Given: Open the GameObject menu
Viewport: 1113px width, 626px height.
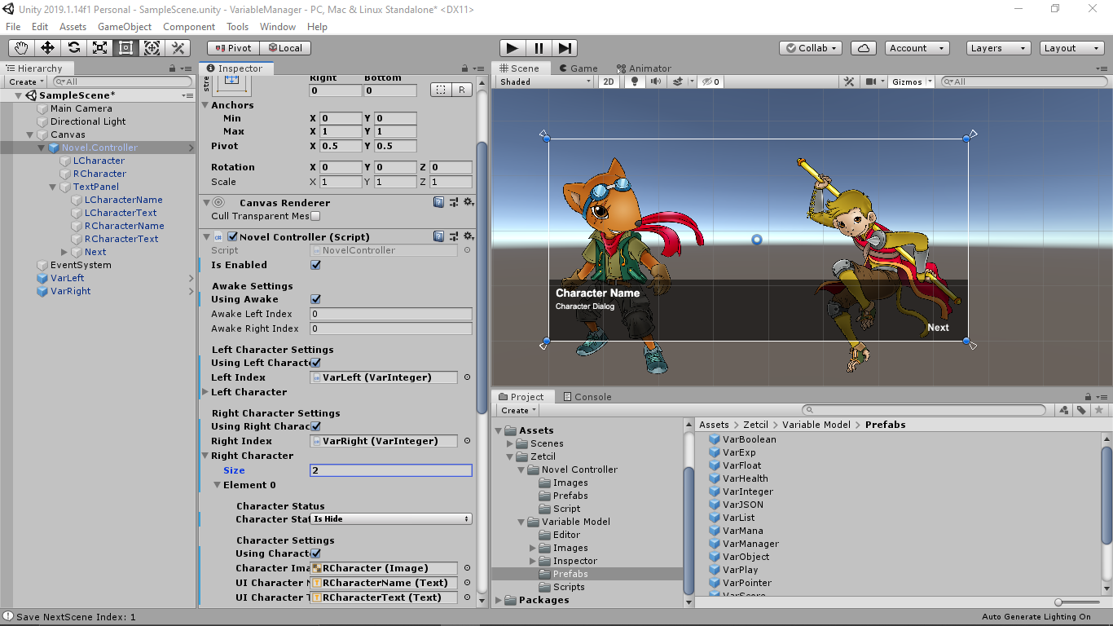Looking at the screenshot, I should coord(124,26).
